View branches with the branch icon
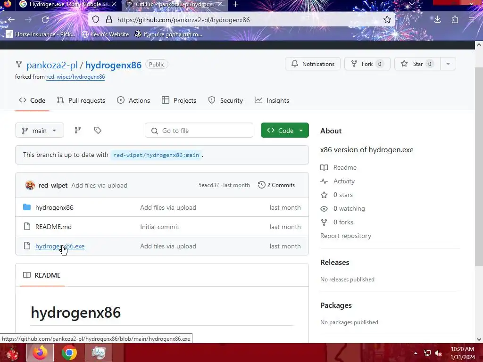 (x=78, y=130)
